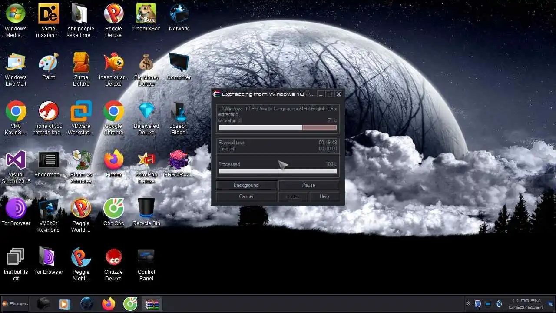Open Insaniquarium Deluxe fish icon
Viewport: 556px width, 313px height.
click(x=113, y=70)
